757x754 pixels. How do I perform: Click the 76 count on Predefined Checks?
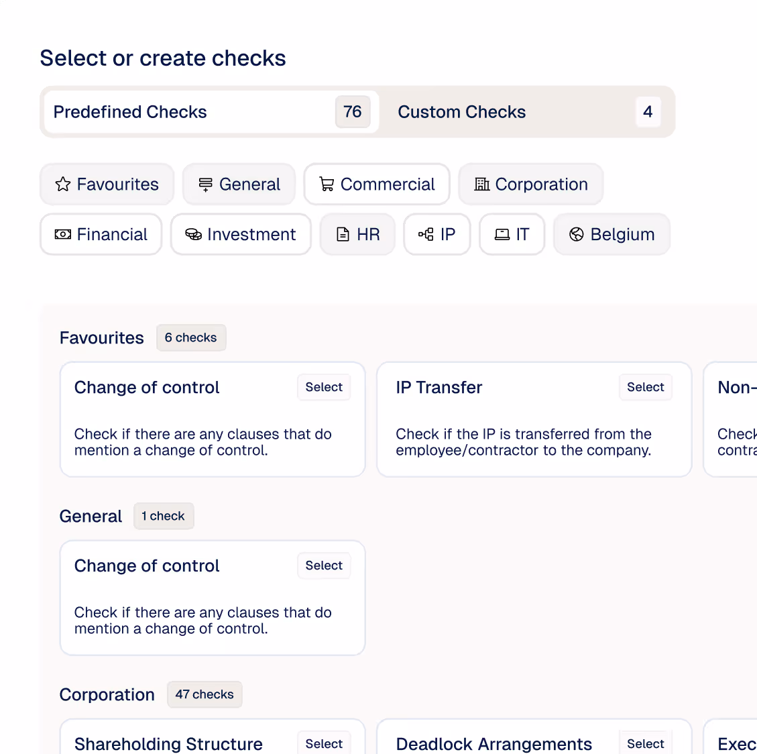(353, 112)
